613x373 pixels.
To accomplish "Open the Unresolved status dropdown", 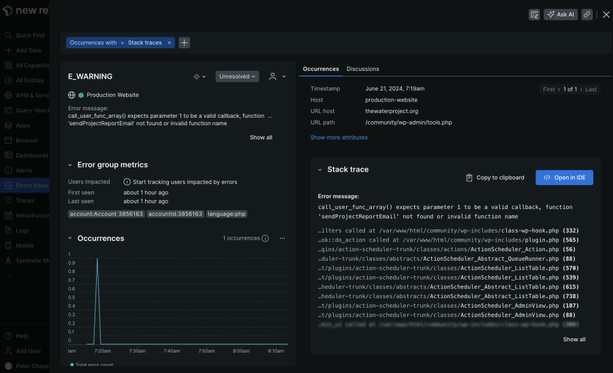I will [237, 76].
